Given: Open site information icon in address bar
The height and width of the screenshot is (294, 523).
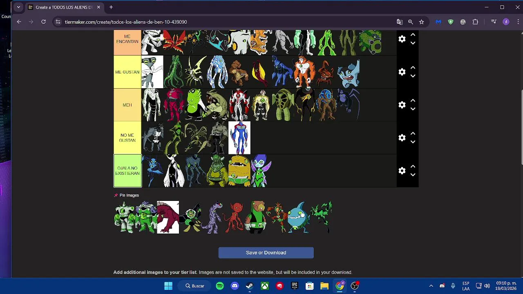Looking at the screenshot, I should [x=58, y=22].
